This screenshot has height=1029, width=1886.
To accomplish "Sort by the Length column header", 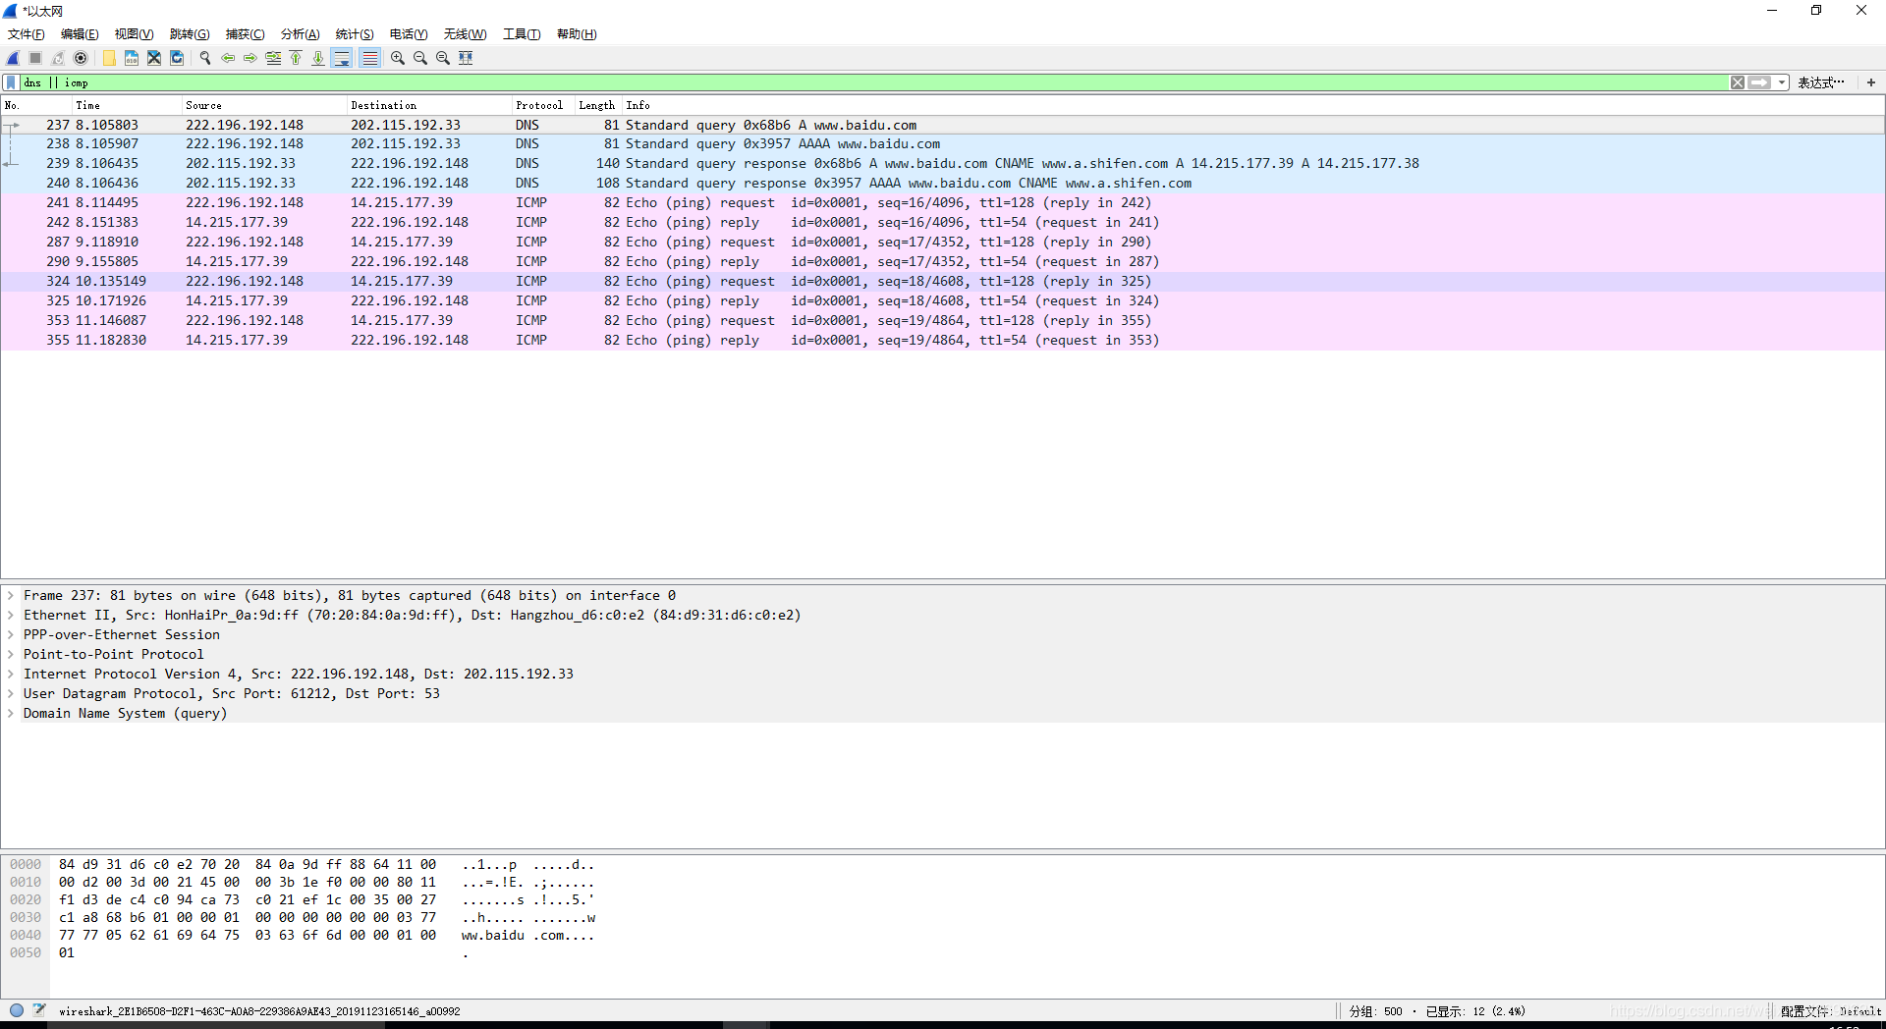I will click(x=598, y=105).
